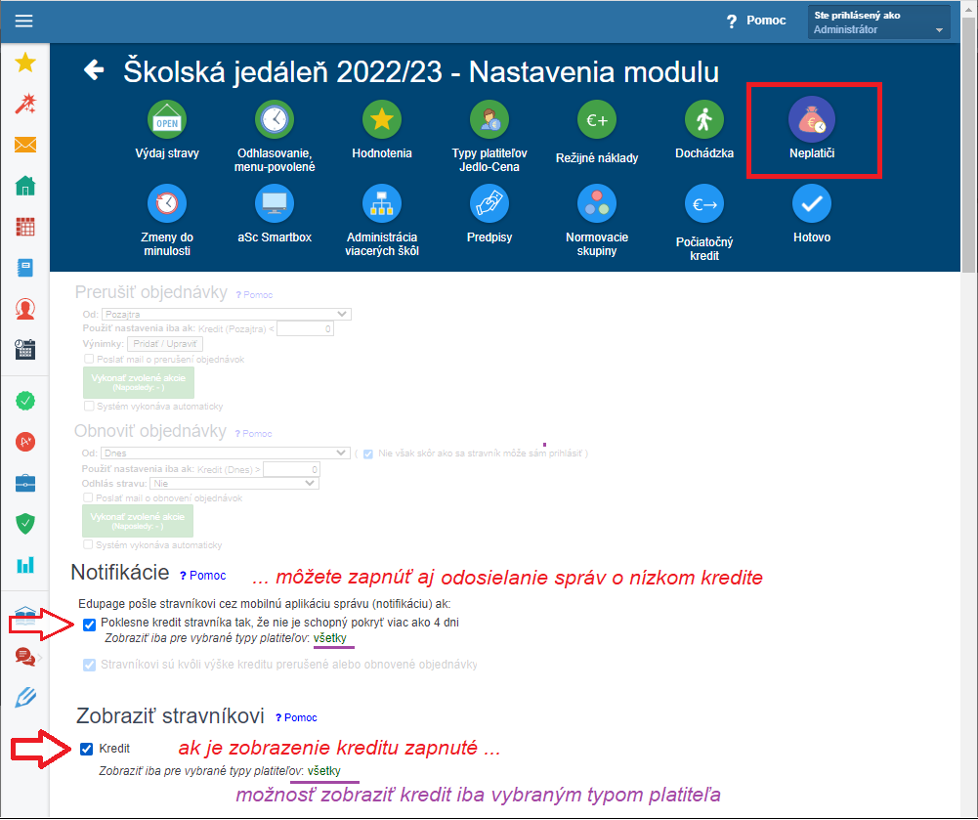Viewport: 978px width, 820px height.
Task: Open Pomoc link beside Zobraziť stravníkovi
Action: [x=296, y=717]
